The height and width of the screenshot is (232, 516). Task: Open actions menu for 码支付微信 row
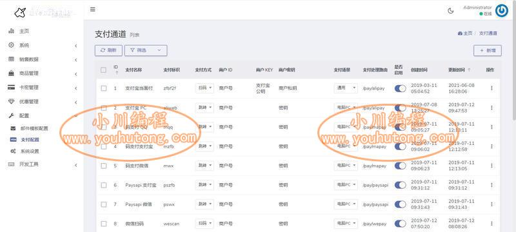pyautogui.click(x=491, y=166)
